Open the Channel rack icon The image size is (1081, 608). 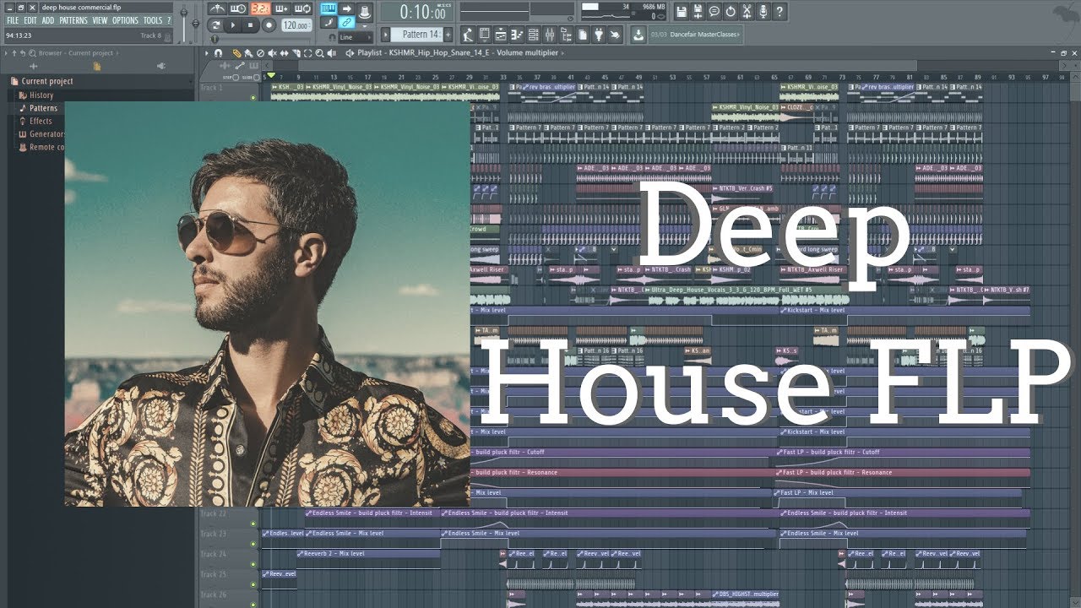(533, 35)
